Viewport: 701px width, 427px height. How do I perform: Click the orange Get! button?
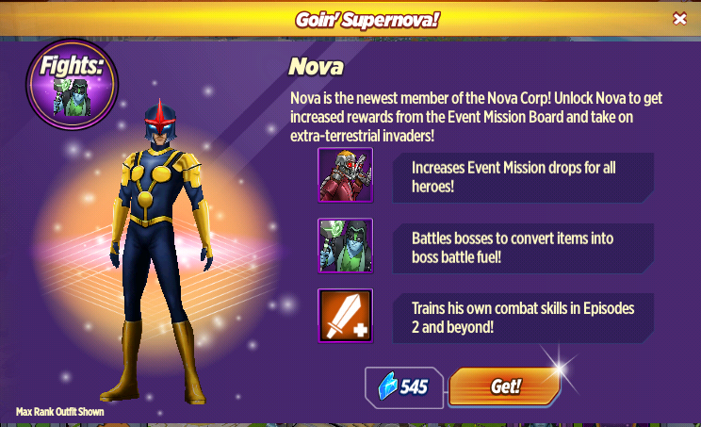pos(504,386)
